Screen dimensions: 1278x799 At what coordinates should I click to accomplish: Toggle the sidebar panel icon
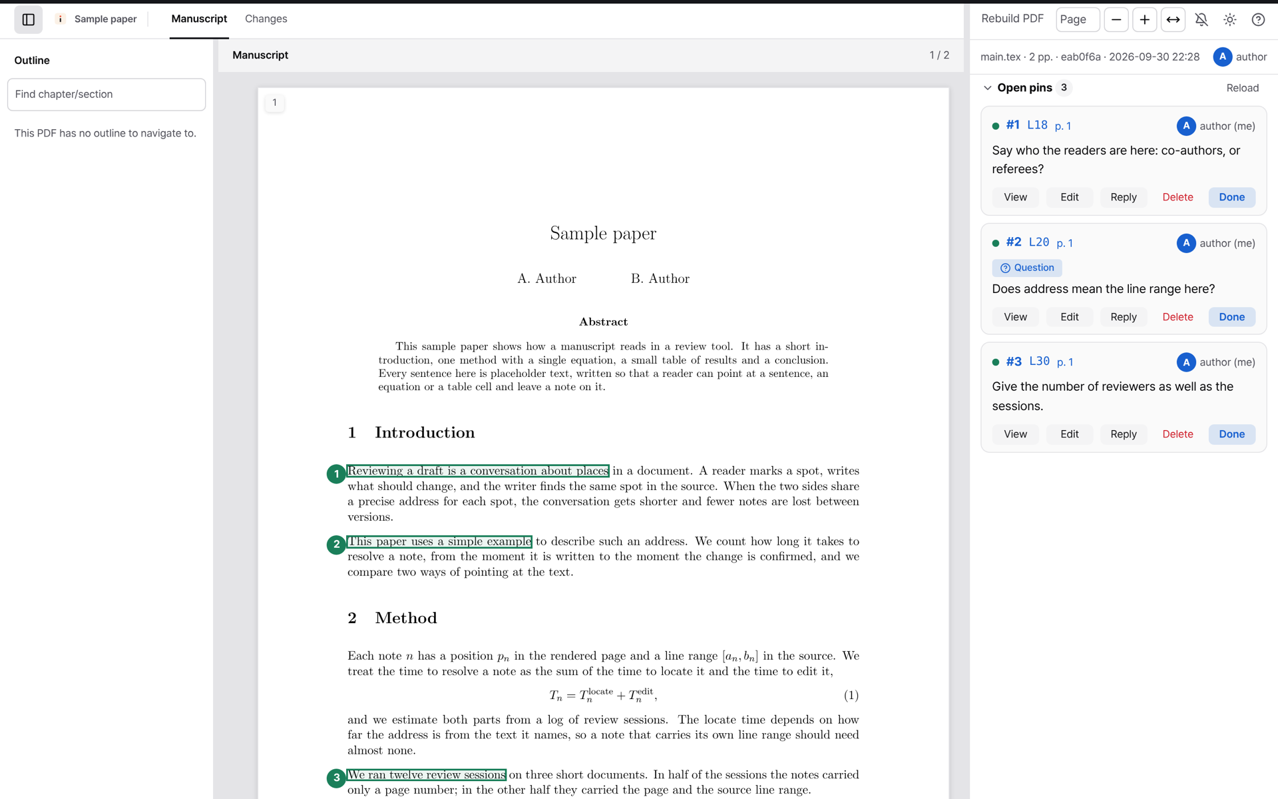(x=29, y=19)
